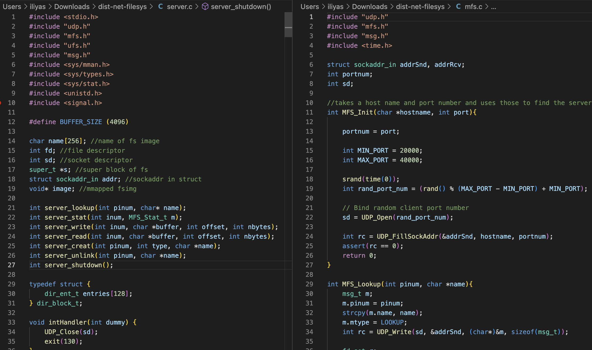Click the C file icon beside mfs.c

point(458,7)
